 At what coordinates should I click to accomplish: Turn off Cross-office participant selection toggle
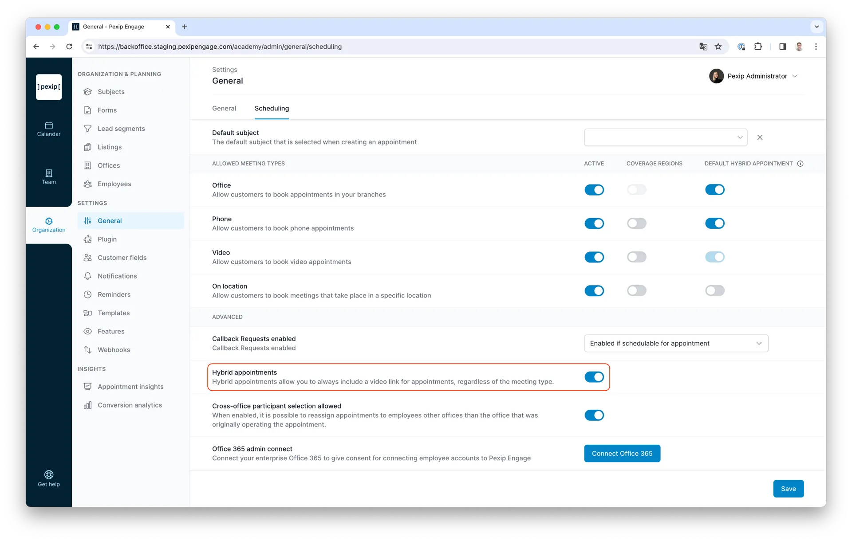click(x=594, y=415)
